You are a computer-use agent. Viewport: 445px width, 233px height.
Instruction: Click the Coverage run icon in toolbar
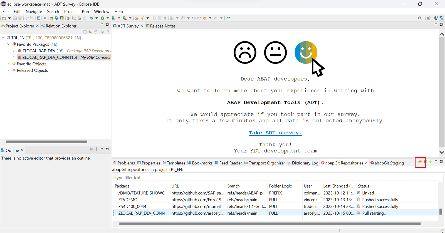tap(113, 18)
